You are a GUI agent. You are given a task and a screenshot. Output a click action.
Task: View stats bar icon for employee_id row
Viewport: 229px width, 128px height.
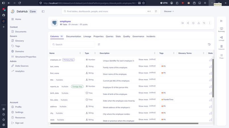[x=210, y=60]
